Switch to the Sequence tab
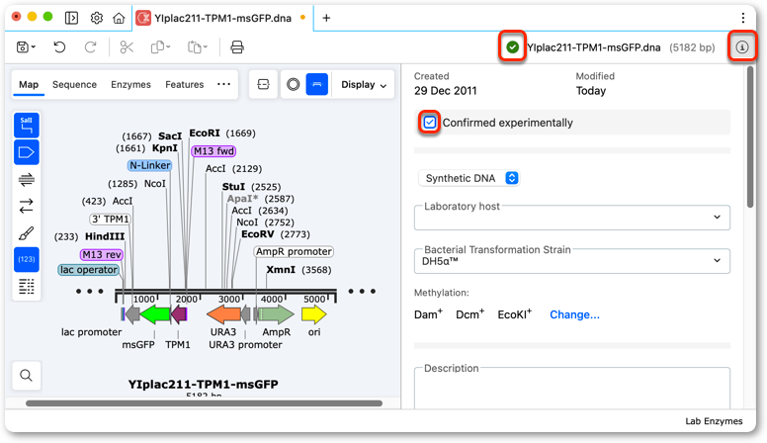The height and width of the screenshot is (443, 767). (x=74, y=85)
